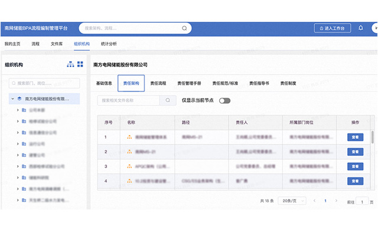
Task: Click the 所属部门岗位 column header
Action: [301, 122]
